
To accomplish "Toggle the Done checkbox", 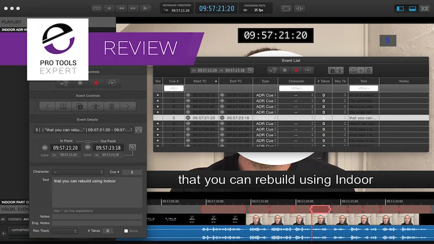I will [126, 231].
